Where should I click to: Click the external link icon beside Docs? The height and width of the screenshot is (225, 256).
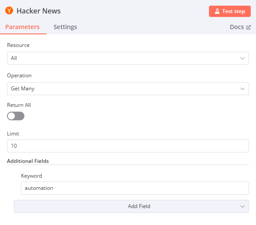248,27
